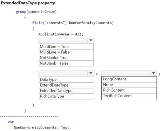Click the field("comments"; NonConformityComments) line
The image size is (162, 131).
[73, 23]
